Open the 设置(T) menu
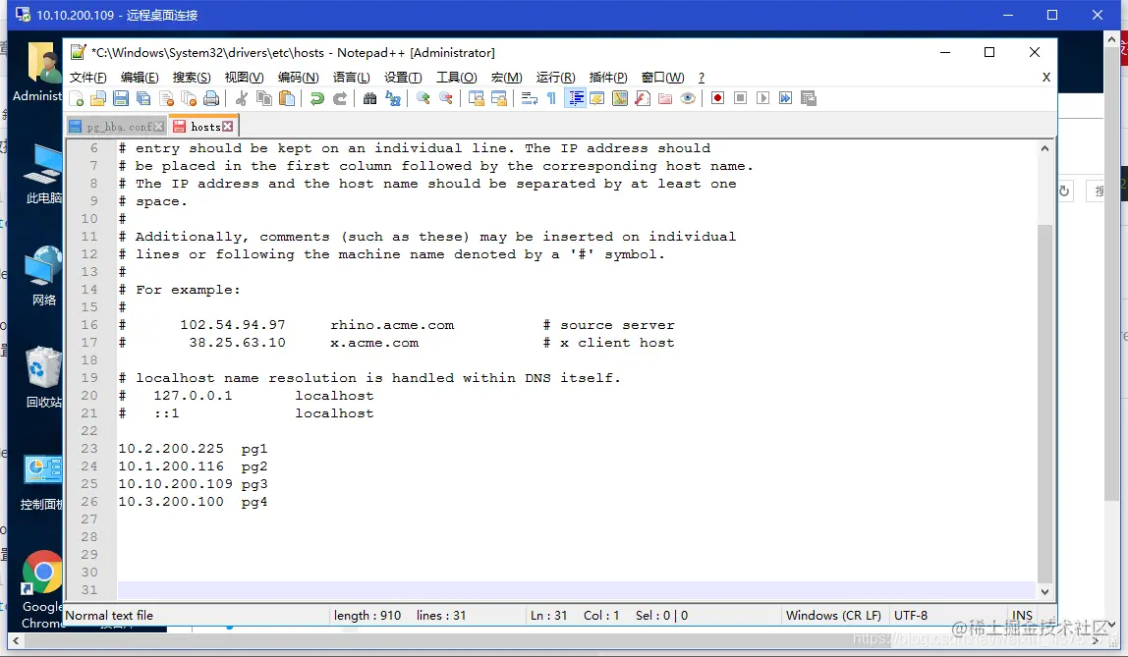The image size is (1128, 657). point(403,78)
